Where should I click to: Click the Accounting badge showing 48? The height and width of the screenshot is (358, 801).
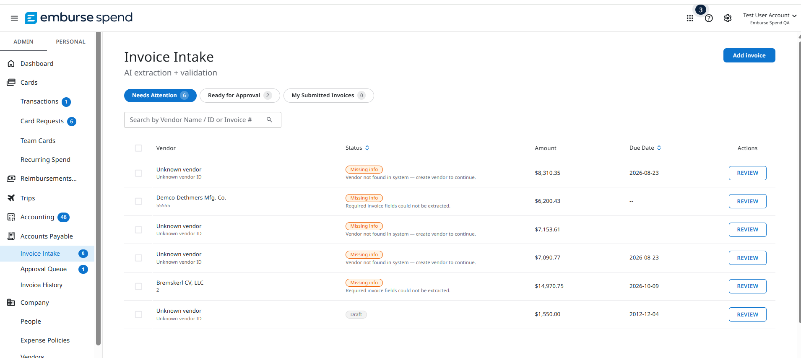click(63, 217)
